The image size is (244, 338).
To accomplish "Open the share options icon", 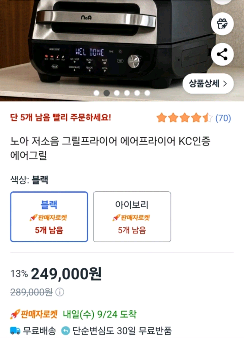I will click(x=222, y=54).
